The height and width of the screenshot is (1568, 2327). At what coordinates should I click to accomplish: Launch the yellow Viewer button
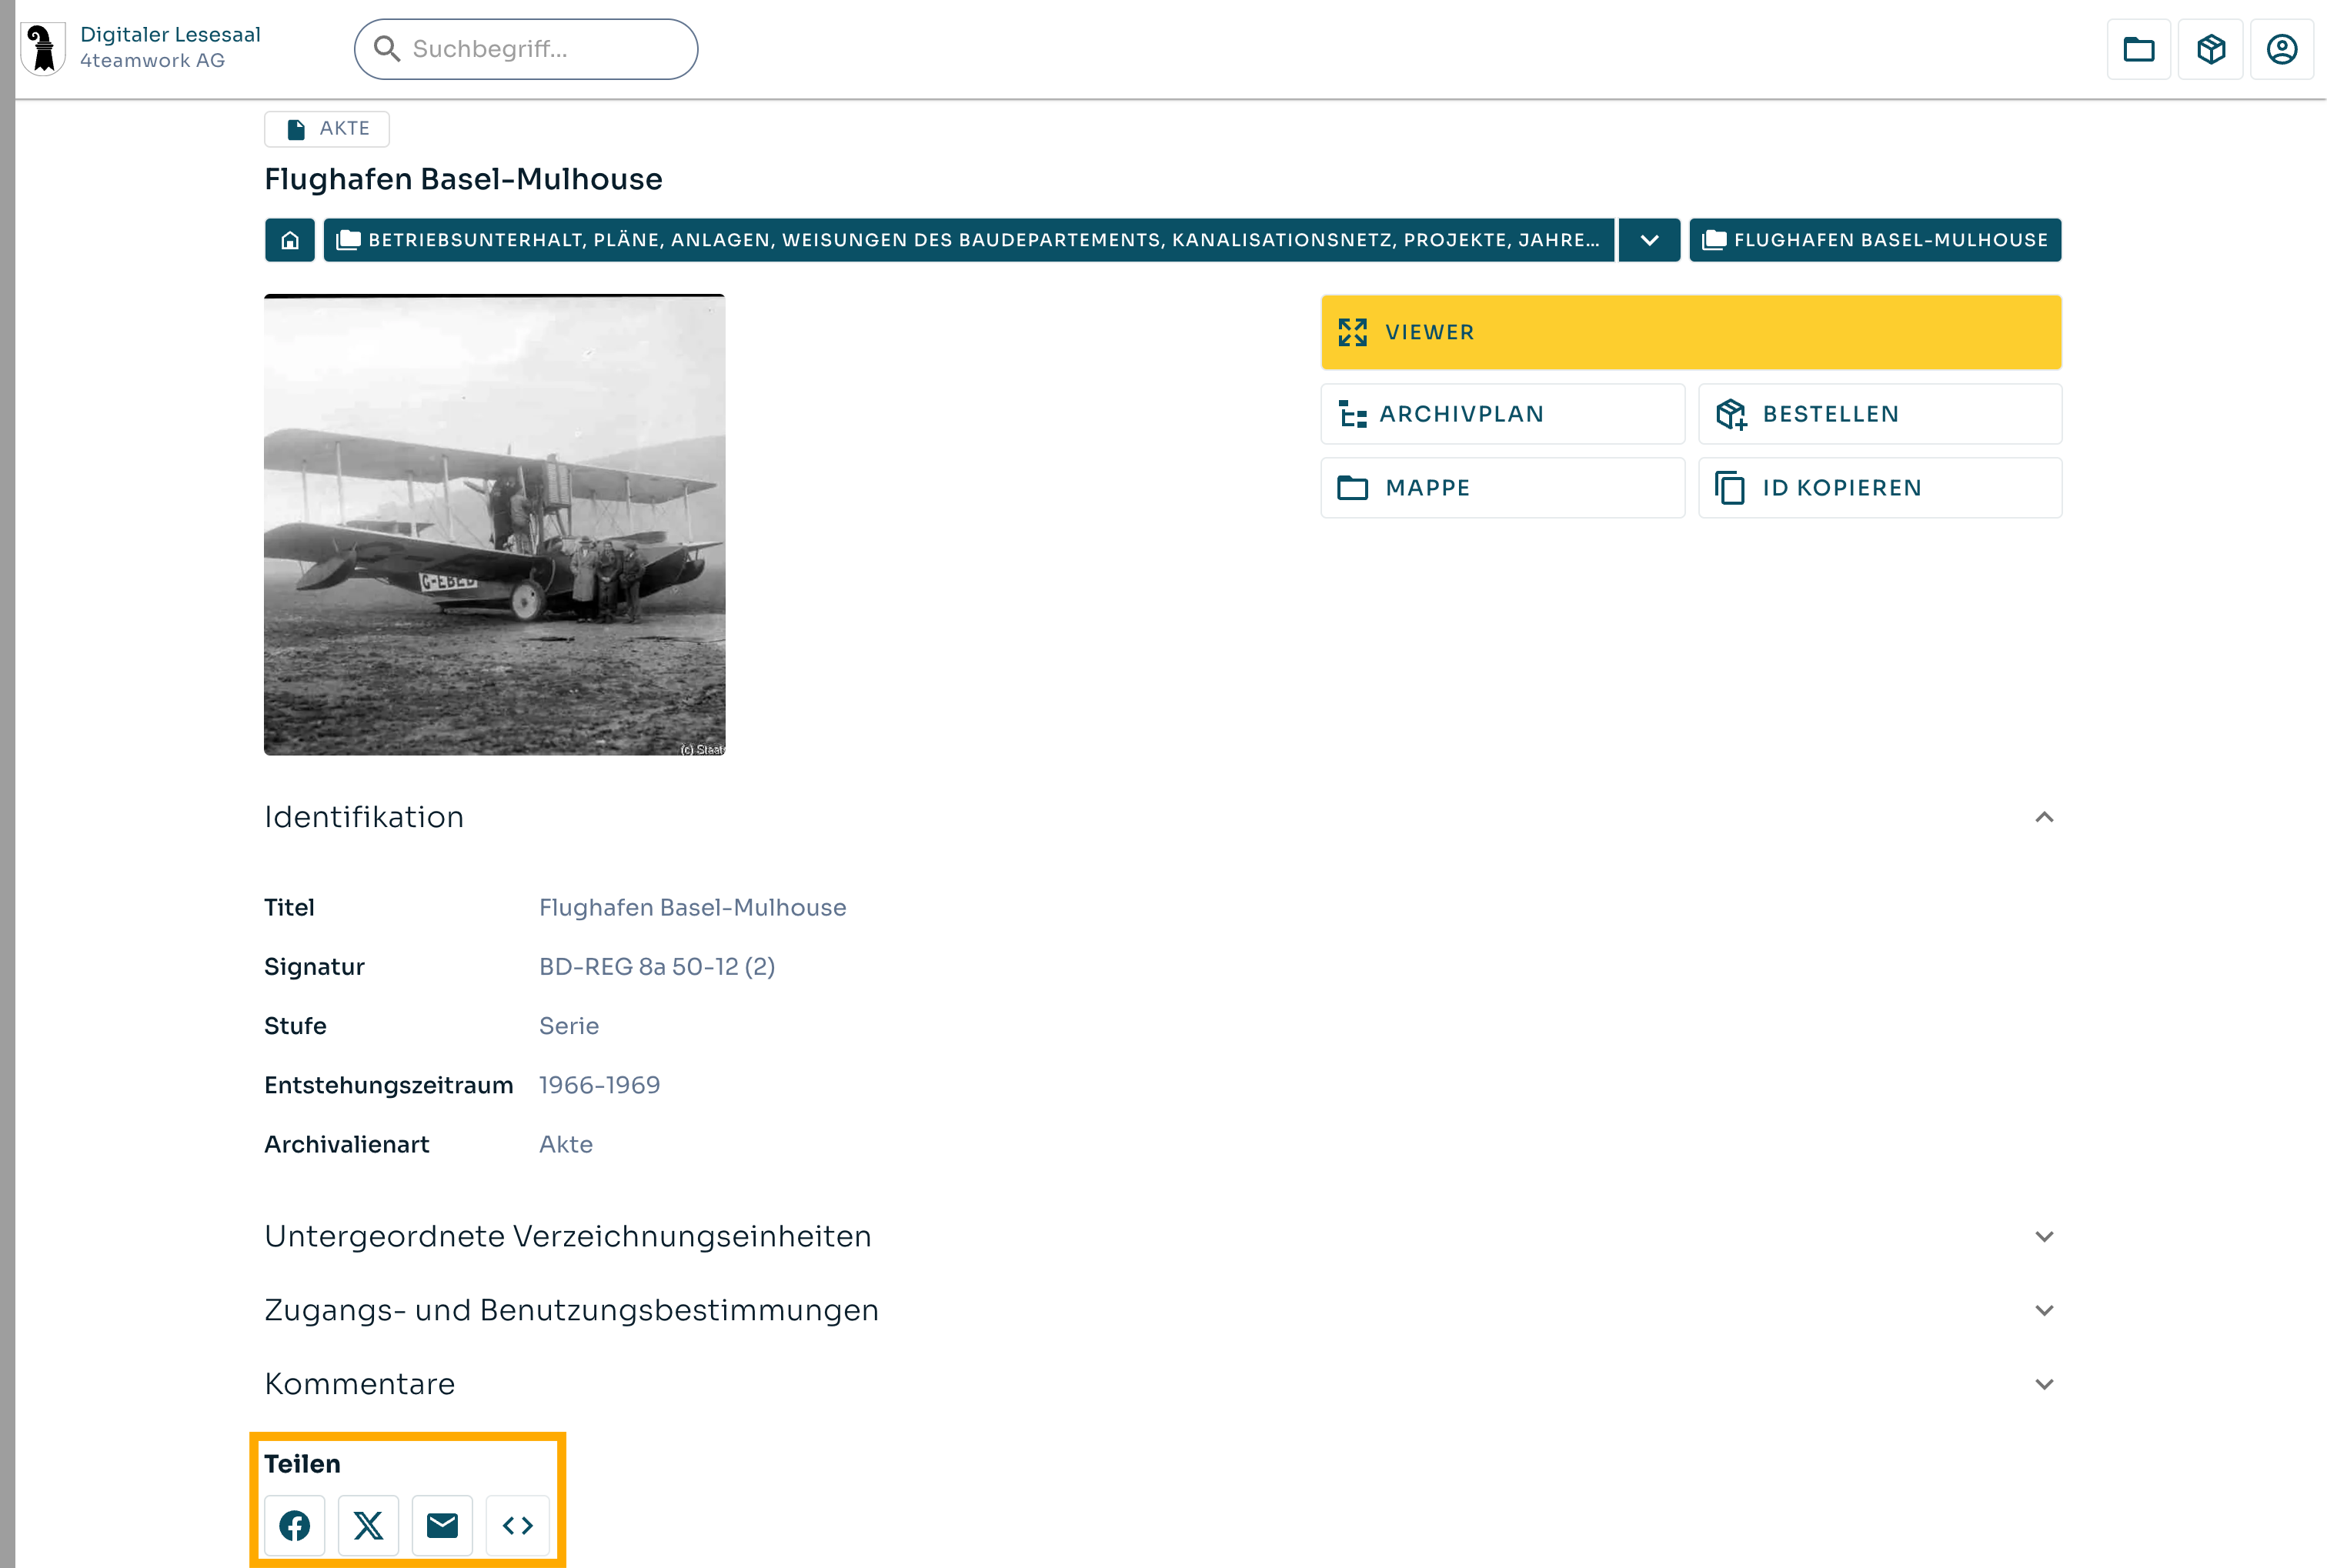1691,332
